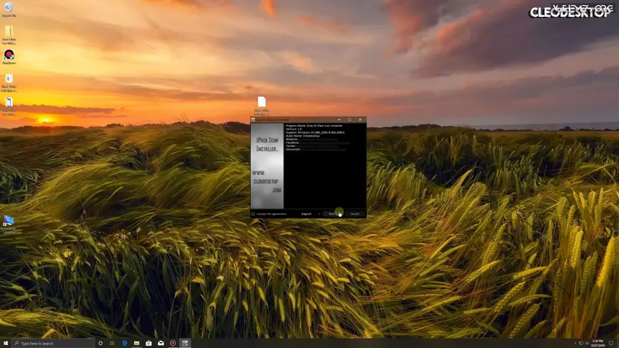This screenshot has height=348, width=619.
Task: Launch Bandizip from its desktop icon
Action: pyautogui.click(x=8, y=56)
